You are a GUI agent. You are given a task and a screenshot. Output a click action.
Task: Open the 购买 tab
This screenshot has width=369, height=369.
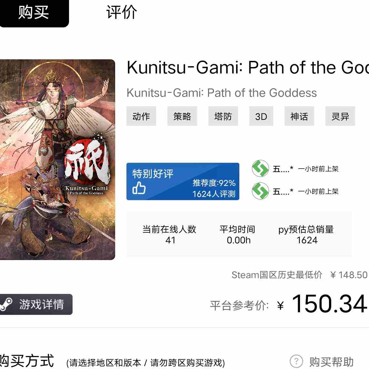pos(34,13)
